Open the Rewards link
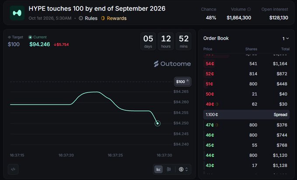The height and width of the screenshot is (180, 297). tap(116, 18)
